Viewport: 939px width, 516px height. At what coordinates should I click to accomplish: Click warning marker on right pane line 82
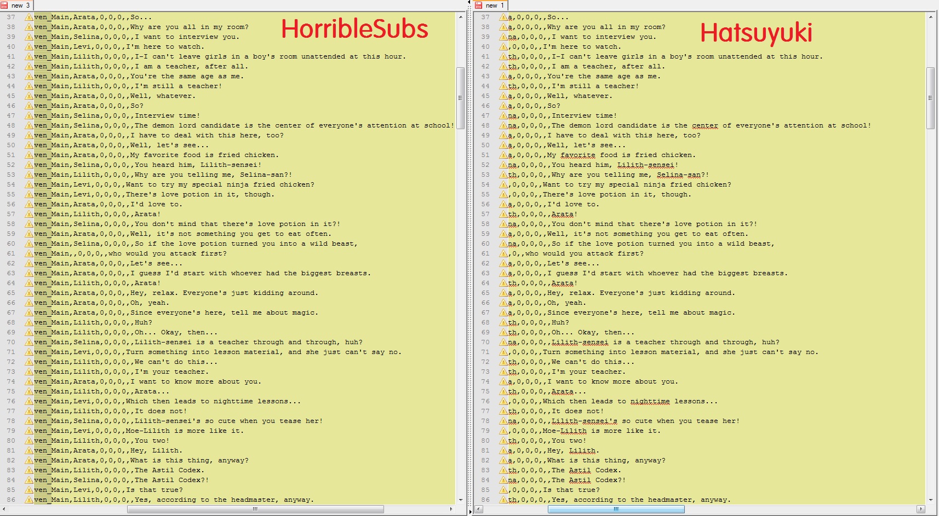click(503, 460)
